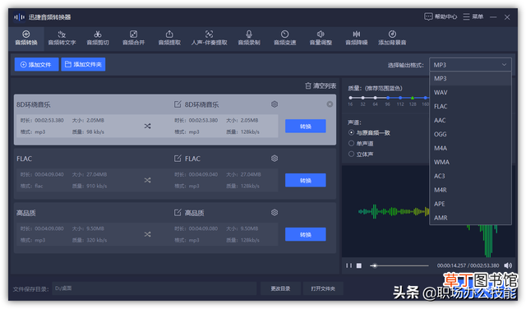Select WAV in the format list
Image resolution: width=526 pixels, height=309 pixels.
470,92
